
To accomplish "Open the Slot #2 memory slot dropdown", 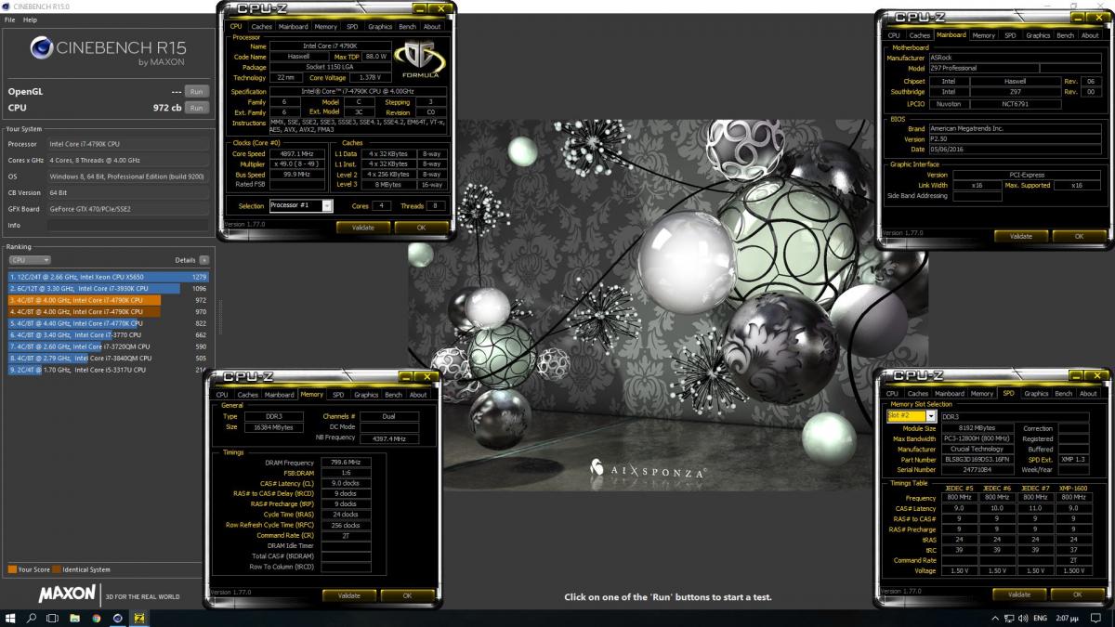I will pyautogui.click(x=912, y=416).
